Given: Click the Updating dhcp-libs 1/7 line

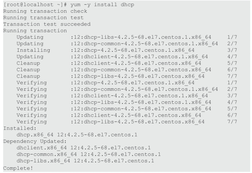Looking at the screenshot, I should click(127, 37).
